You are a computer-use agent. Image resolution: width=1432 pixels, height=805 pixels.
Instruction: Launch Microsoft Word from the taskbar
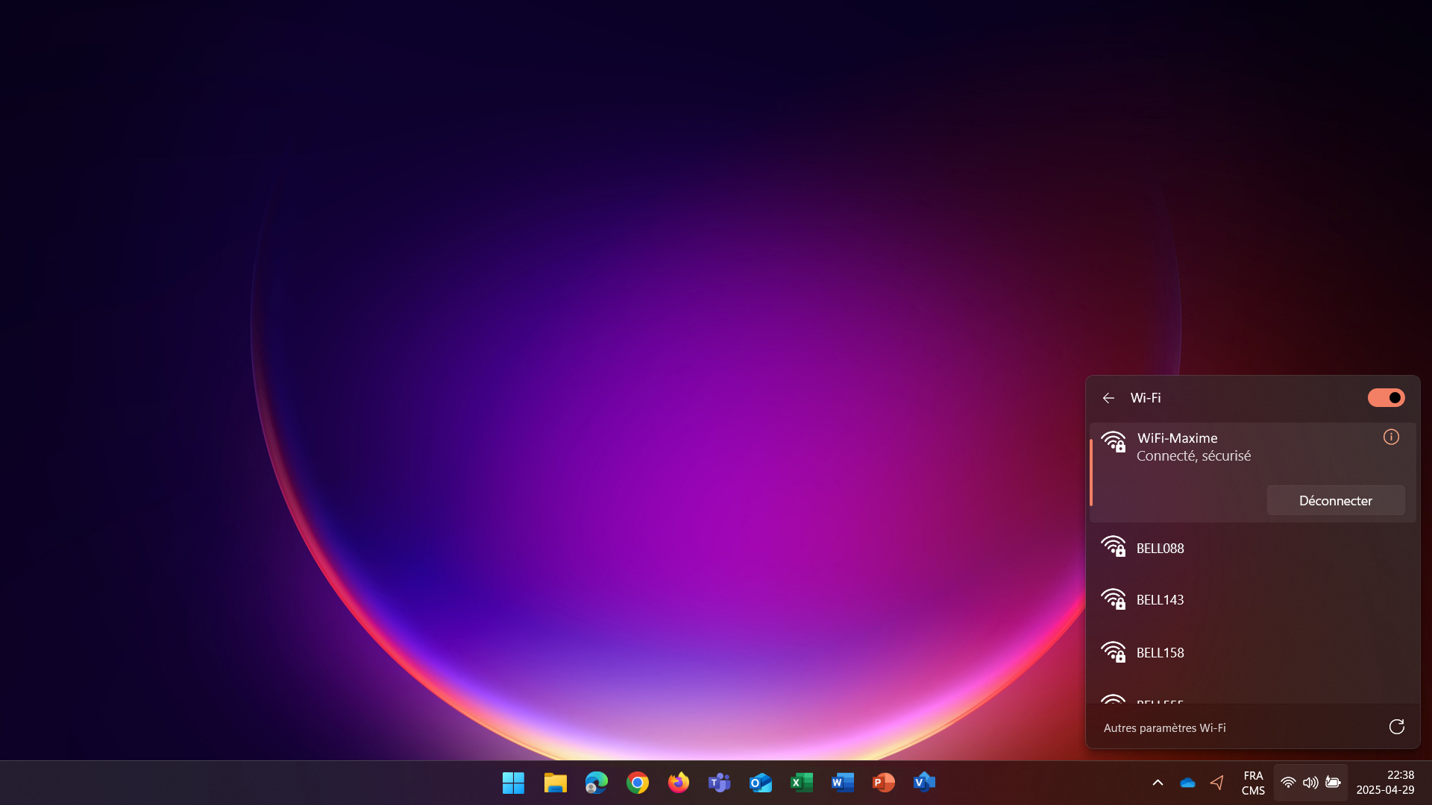tap(842, 783)
